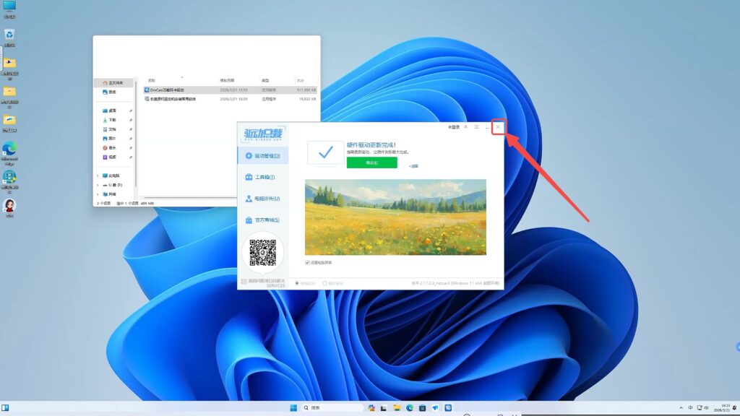Expand the 网络 tree node

[98, 194]
